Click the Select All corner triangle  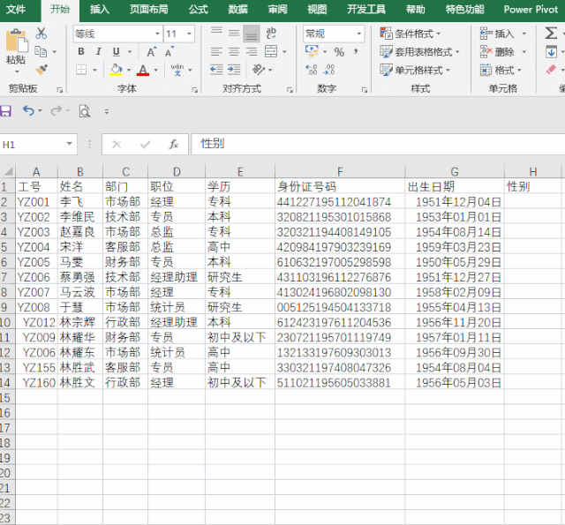(x=8, y=171)
